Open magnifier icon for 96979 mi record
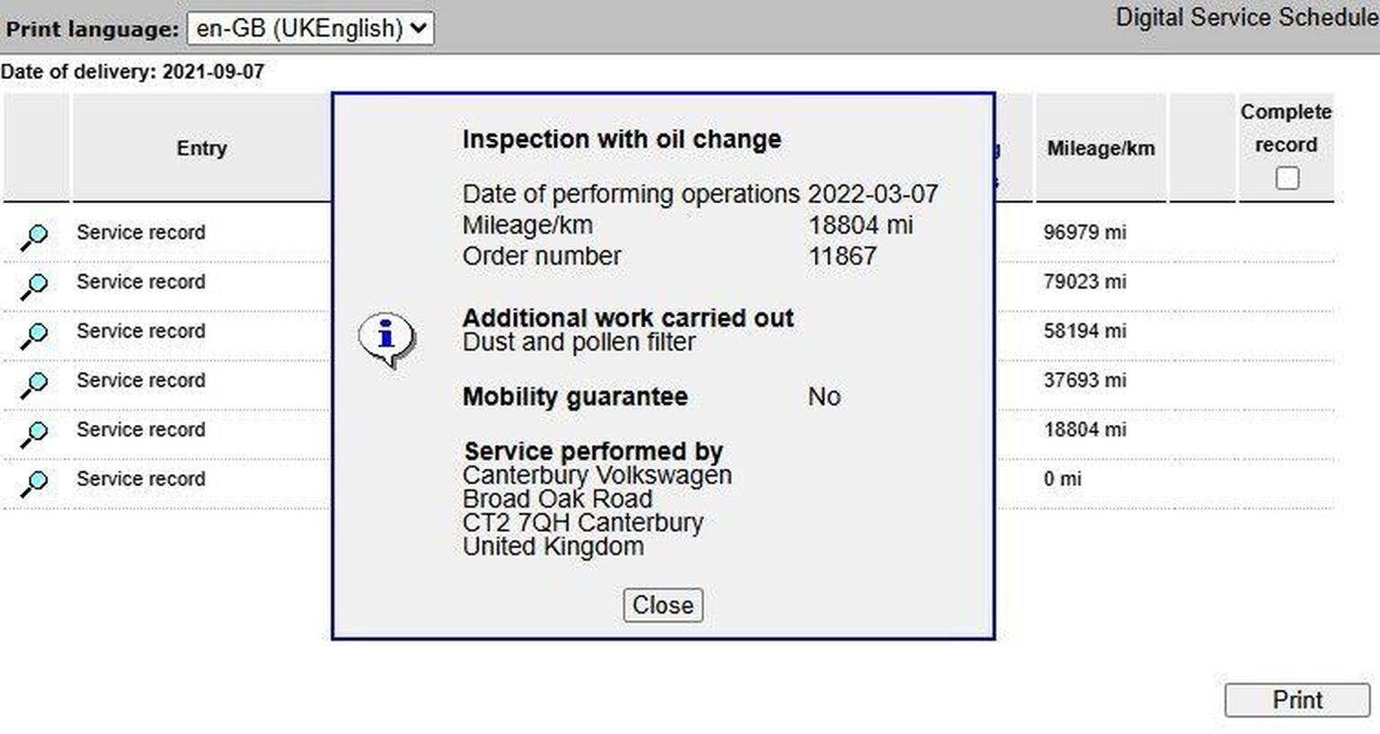Screen dimensions: 1380x734 point(35,236)
